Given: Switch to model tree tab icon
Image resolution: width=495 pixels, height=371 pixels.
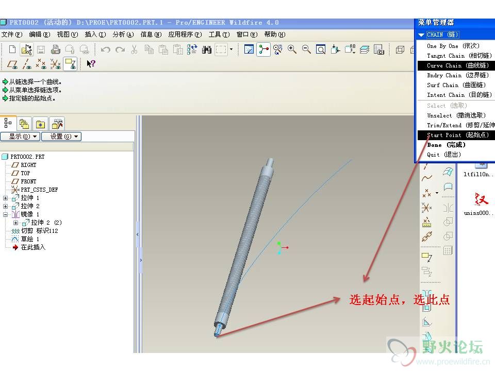Looking at the screenshot, I should (x=8, y=123).
